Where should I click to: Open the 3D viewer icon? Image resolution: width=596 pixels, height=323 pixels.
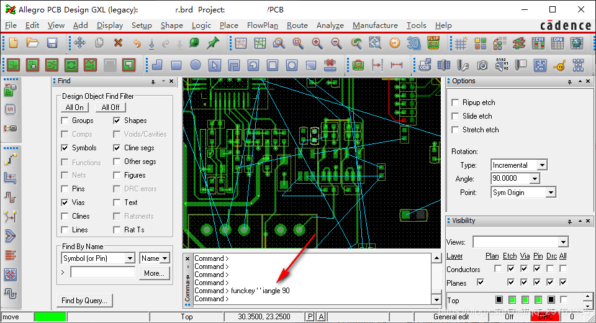(413, 43)
